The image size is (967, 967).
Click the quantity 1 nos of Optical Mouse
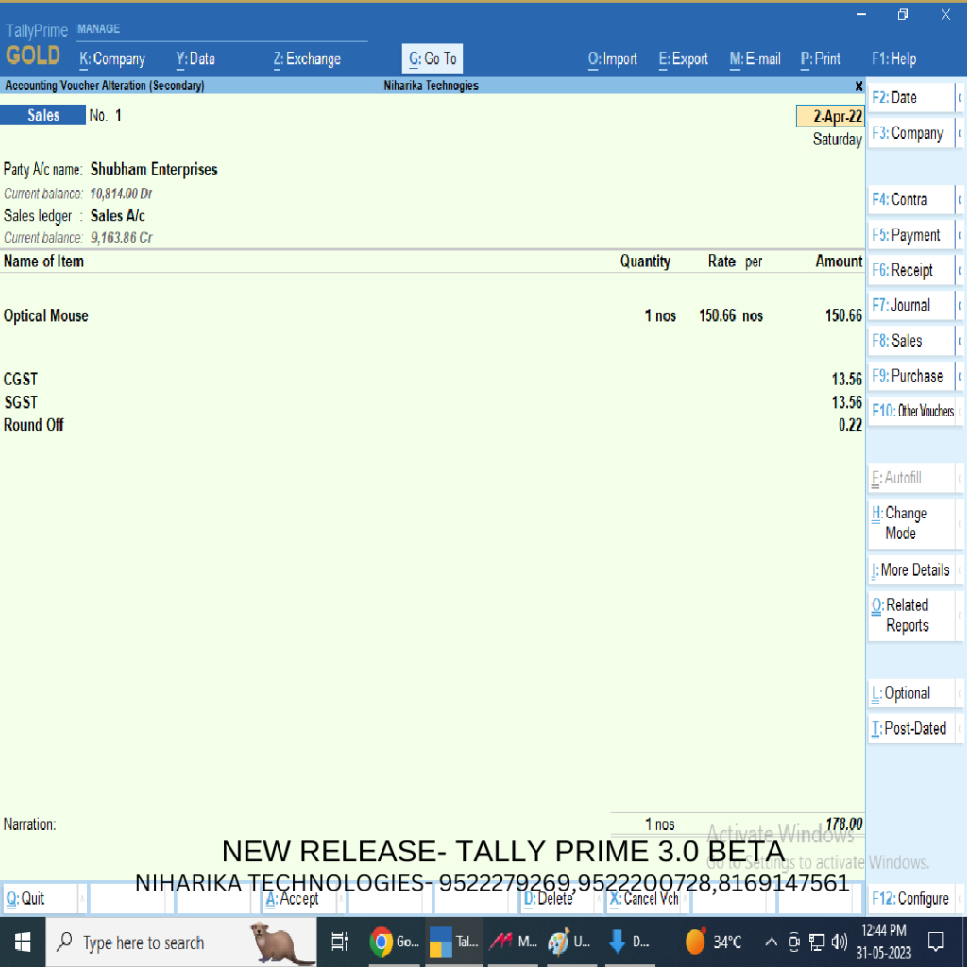[x=660, y=316]
